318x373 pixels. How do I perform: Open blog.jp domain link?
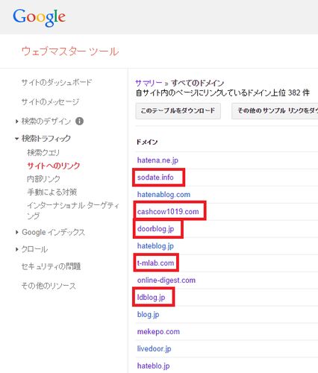149,315
